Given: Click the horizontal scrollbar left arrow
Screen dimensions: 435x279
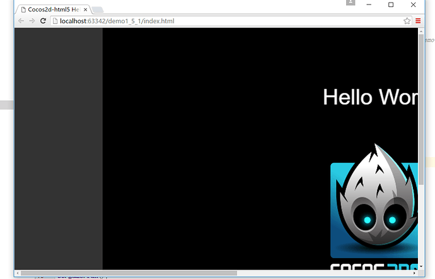Looking at the screenshot, I should (18, 273).
